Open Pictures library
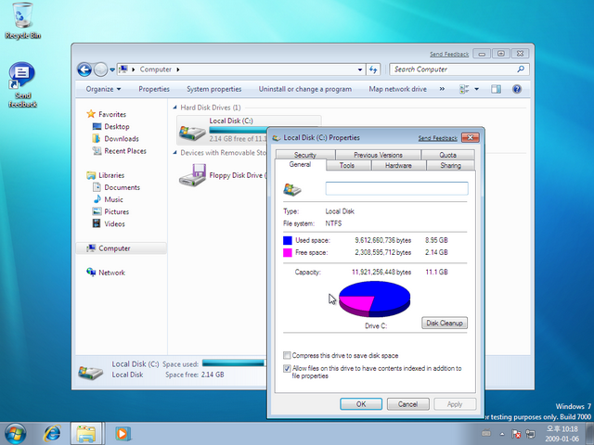This screenshot has width=594, height=445. pos(110,211)
